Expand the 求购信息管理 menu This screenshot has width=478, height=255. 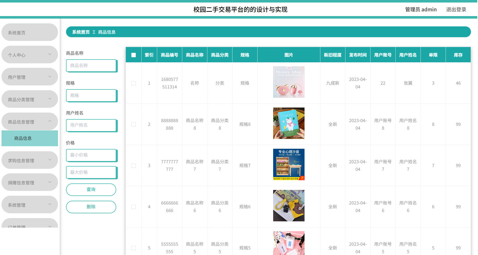tap(30, 160)
